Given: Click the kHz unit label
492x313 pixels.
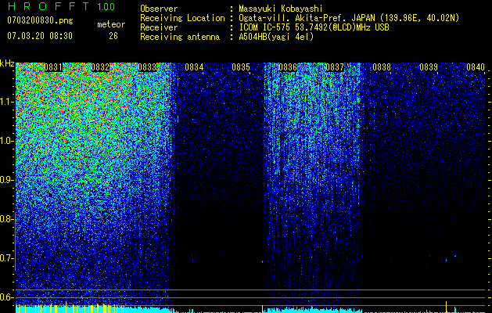Looking at the screenshot, I should (x=7, y=63).
